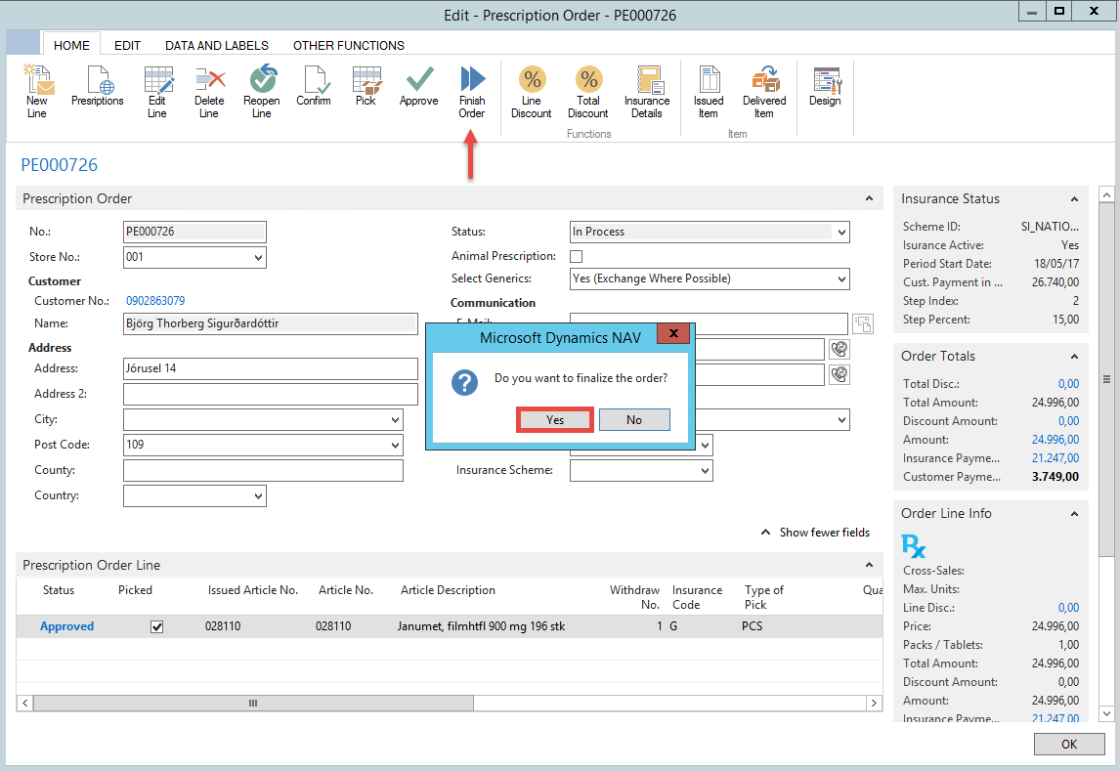1119x771 pixels.
Task: Click the New Line ribbon icon
Action: coord(36,92)
